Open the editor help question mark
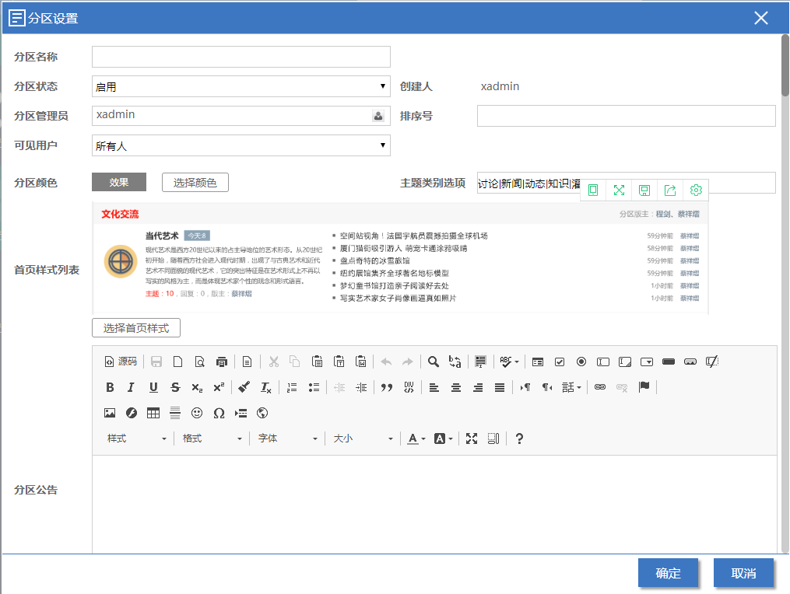The image size is (790, 594). (519, 439)
